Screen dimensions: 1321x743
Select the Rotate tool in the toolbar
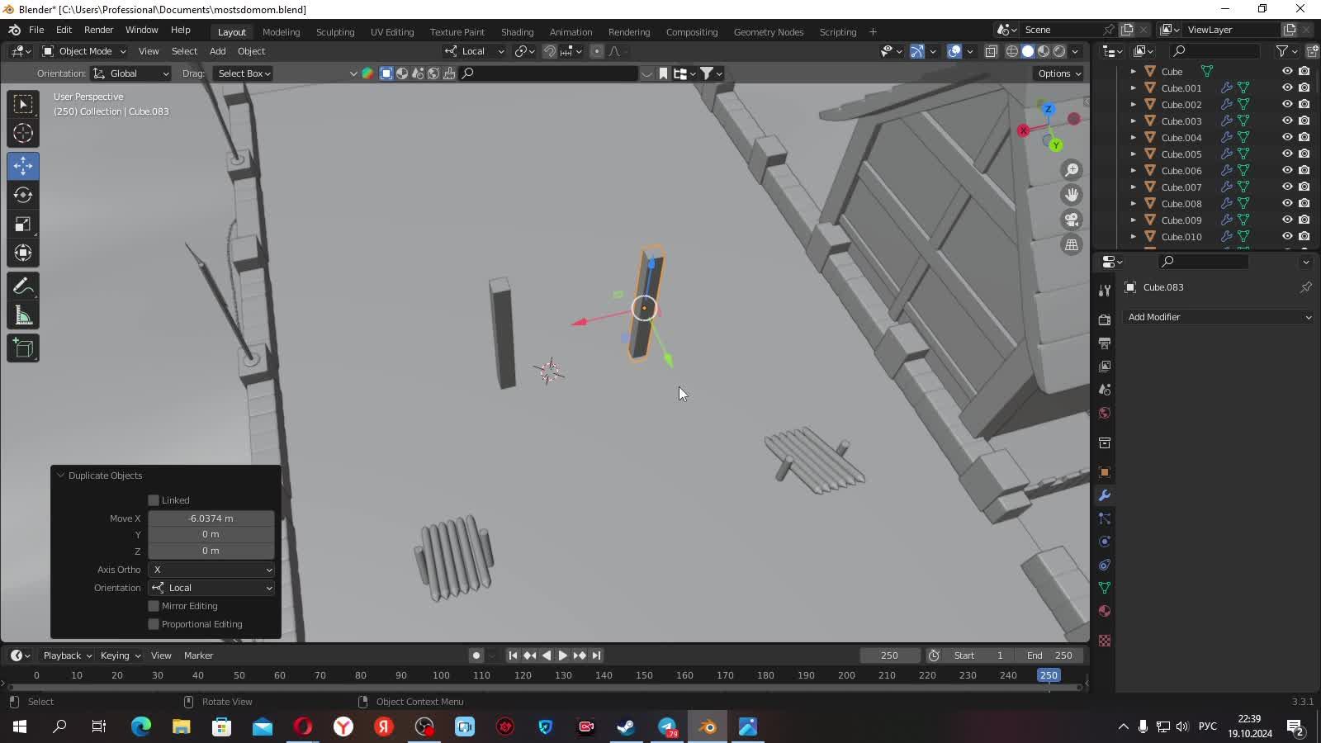(x=23, y=196)
